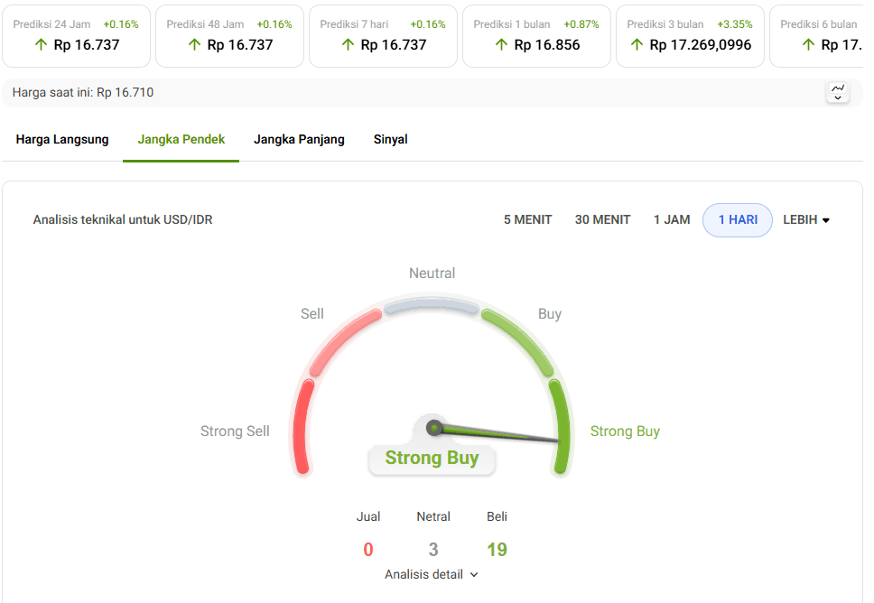Select the highlighted 1 HARI pill button

(737, 219)
